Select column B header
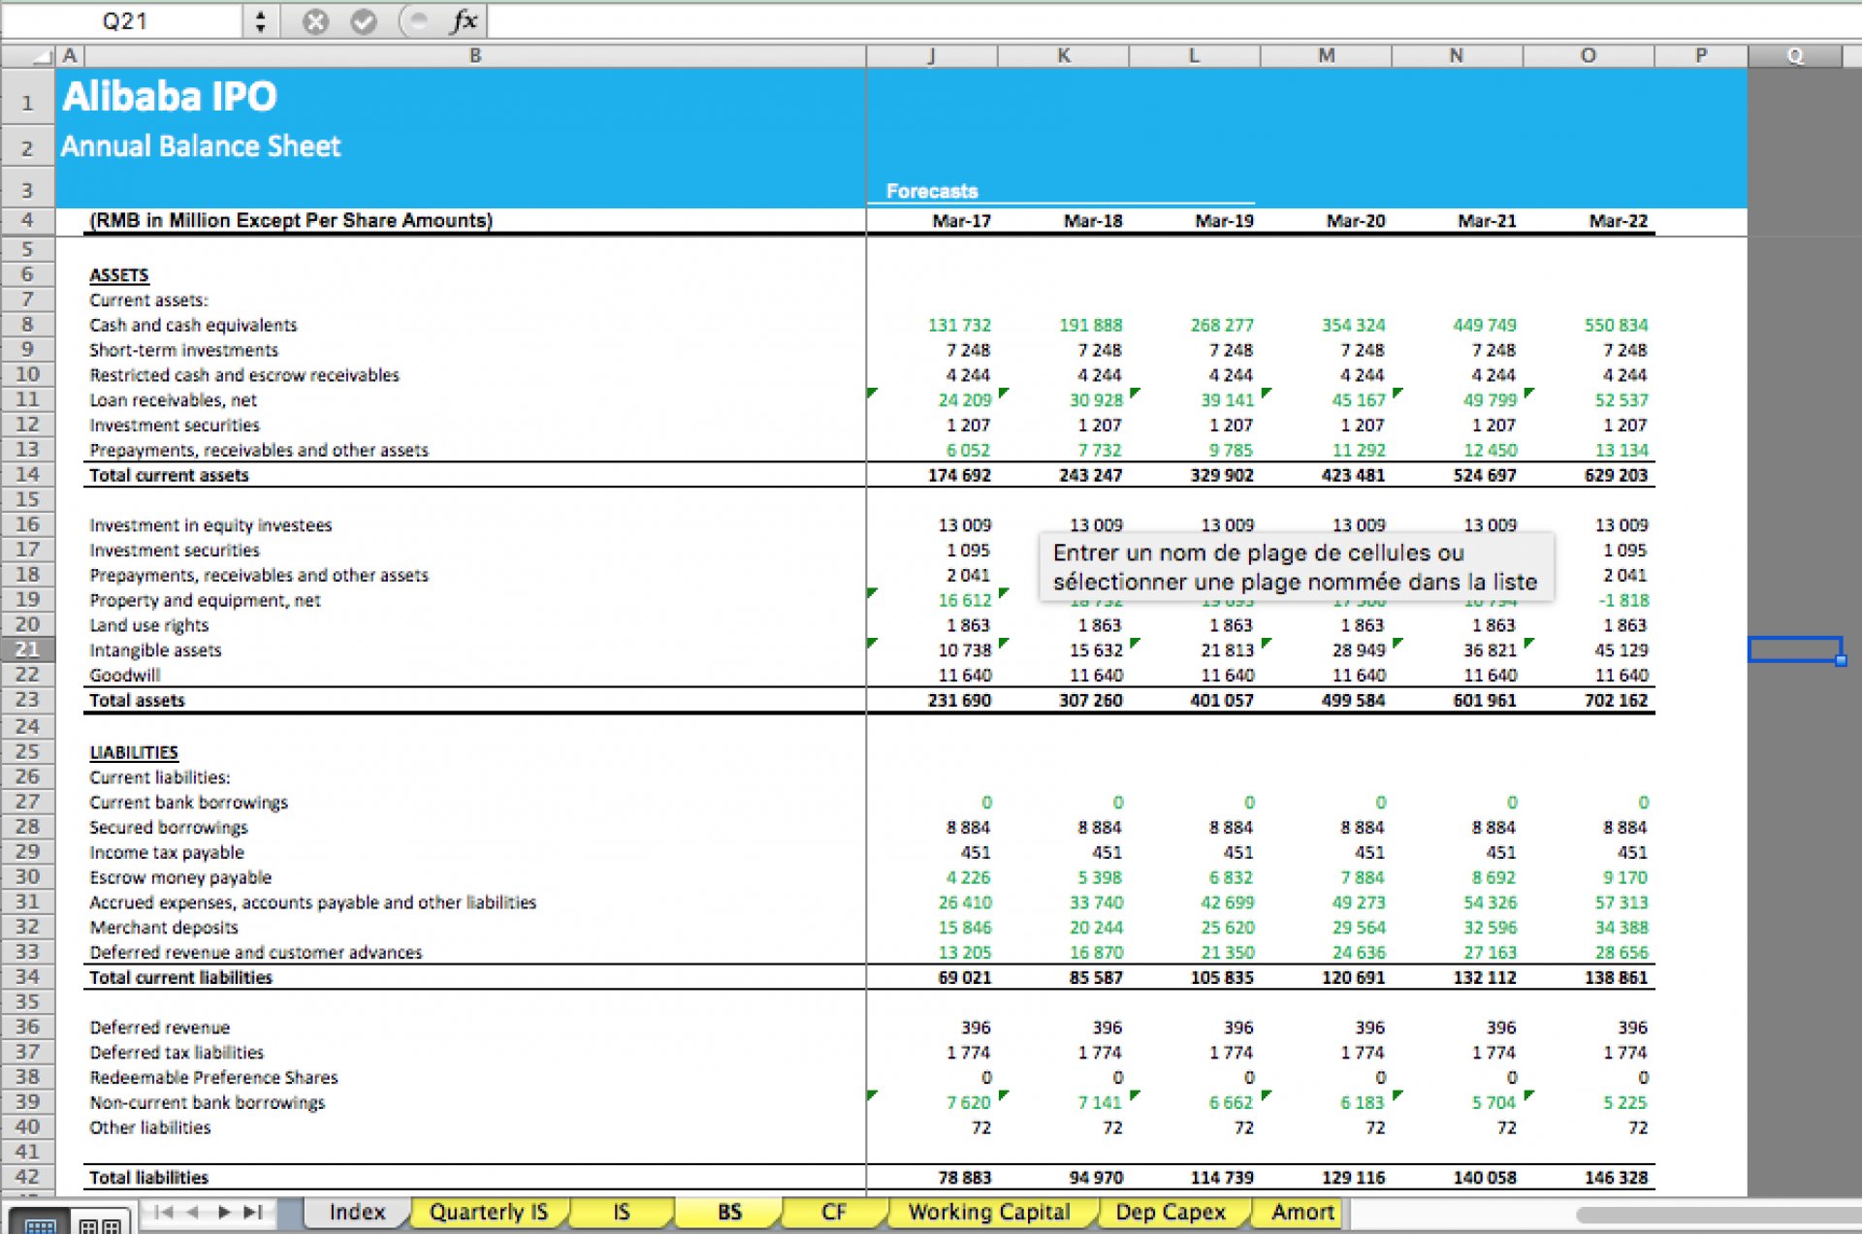 475,56
